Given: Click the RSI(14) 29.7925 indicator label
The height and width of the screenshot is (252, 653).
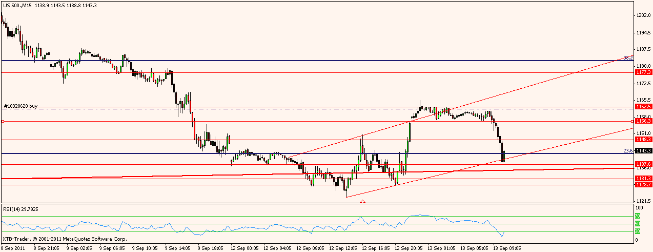Looking at the screenshot, I should tap(21, 209).
